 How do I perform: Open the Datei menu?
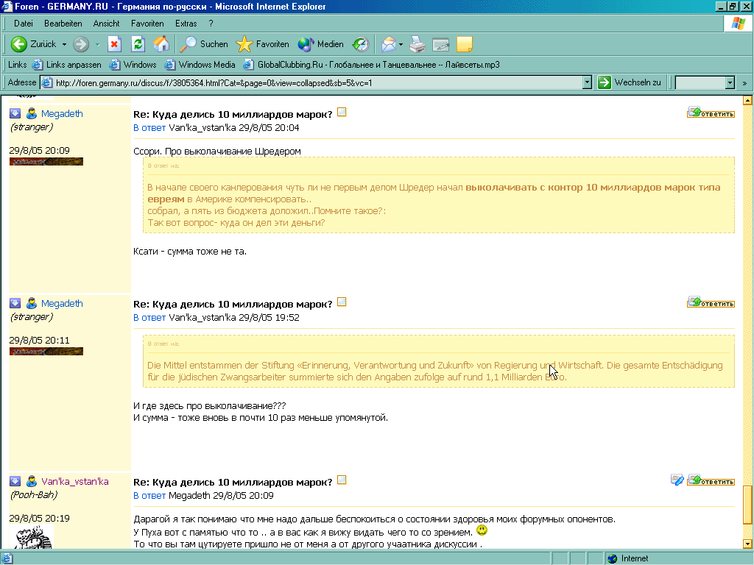pyautogui.click(x=23, y=24)
